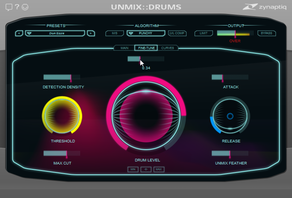Screen dimensions: 292x198
Task: Toggle the output LIMIT button
Action: (x=204, y=33)
